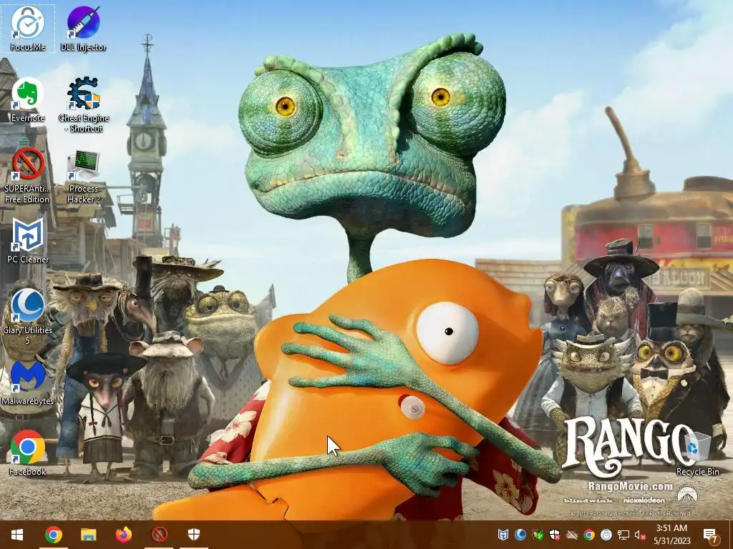Viewport: 733px width, 549px height.
Task: Select the Evernote desktop icon
Action: 28,99
